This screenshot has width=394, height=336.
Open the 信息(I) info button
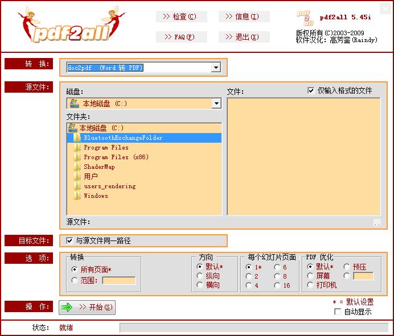click(x=244, y=16)
